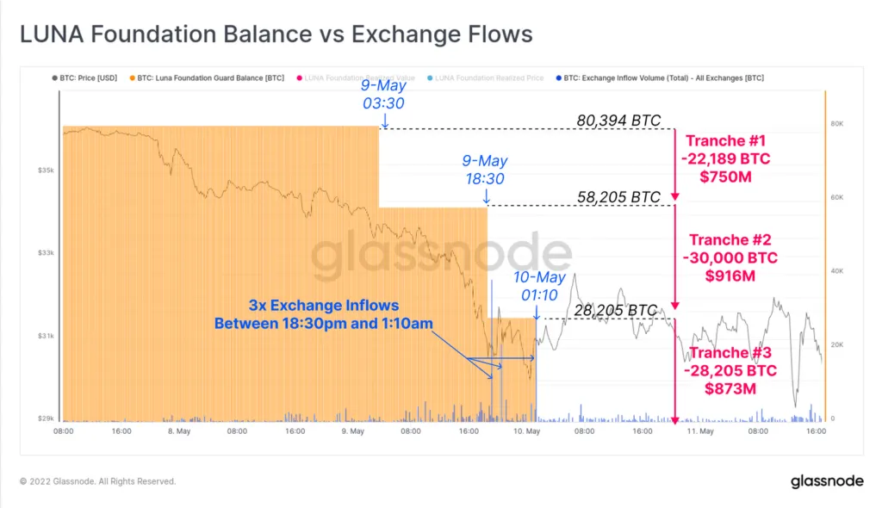This screenshot has height=508, width=882.
Task: Toggle the Exchange Inflow Volume legend entry
Action: coord(660,78)
